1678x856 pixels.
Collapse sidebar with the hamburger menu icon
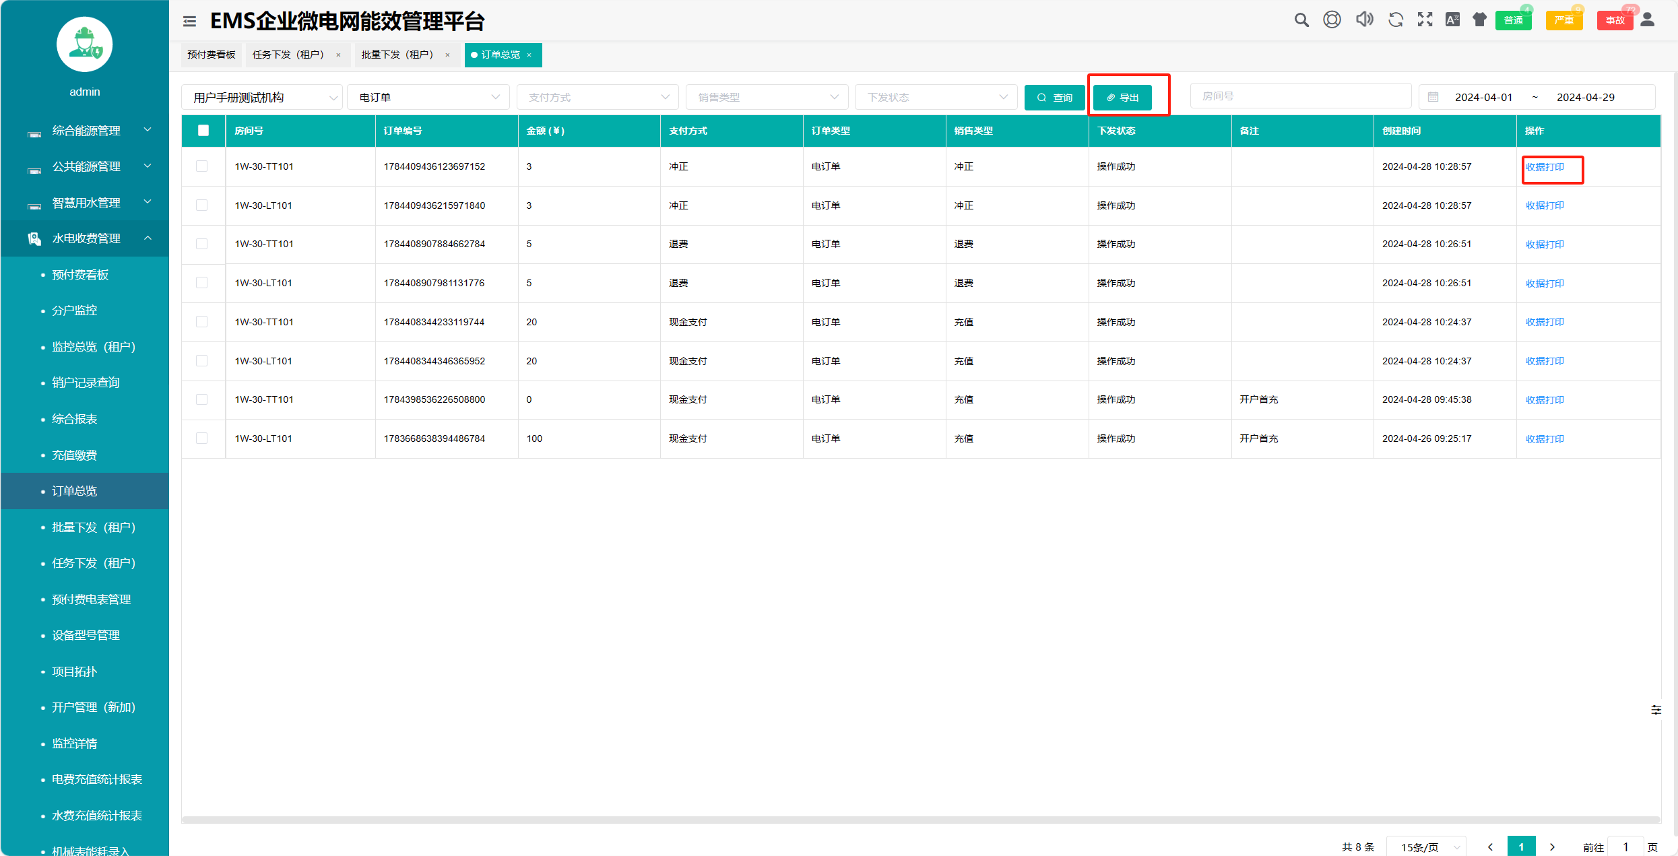click(189, 22)
